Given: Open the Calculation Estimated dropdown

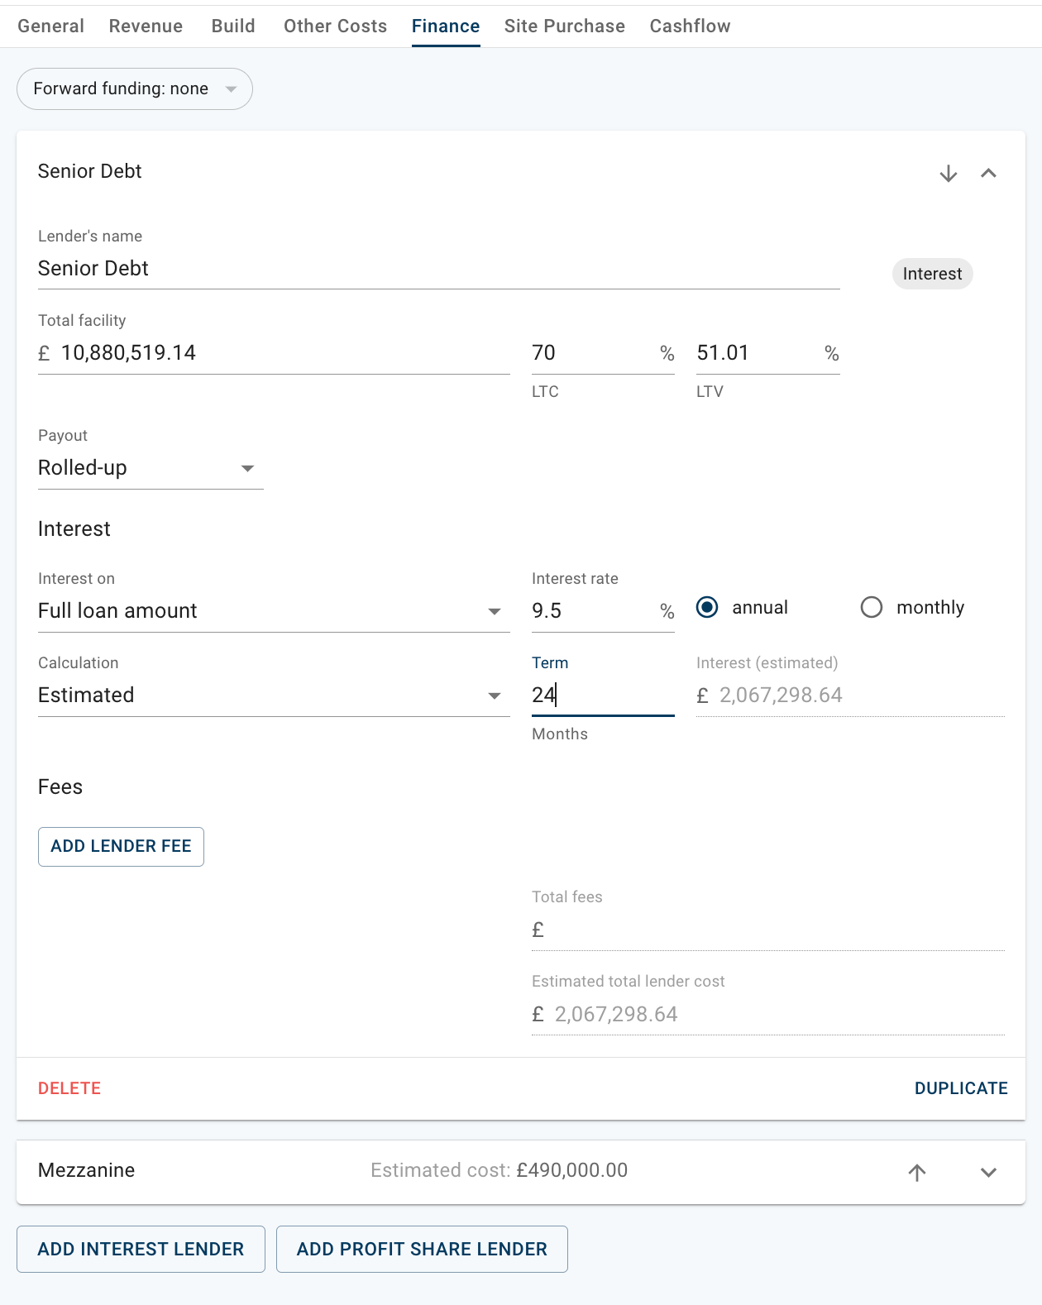Looking at the screenshot, I should coord(273,696).
